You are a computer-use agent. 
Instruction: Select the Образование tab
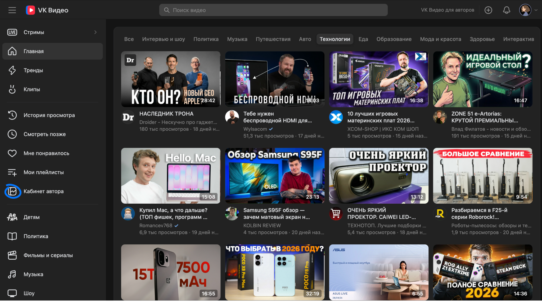click(x=394, y=39)
